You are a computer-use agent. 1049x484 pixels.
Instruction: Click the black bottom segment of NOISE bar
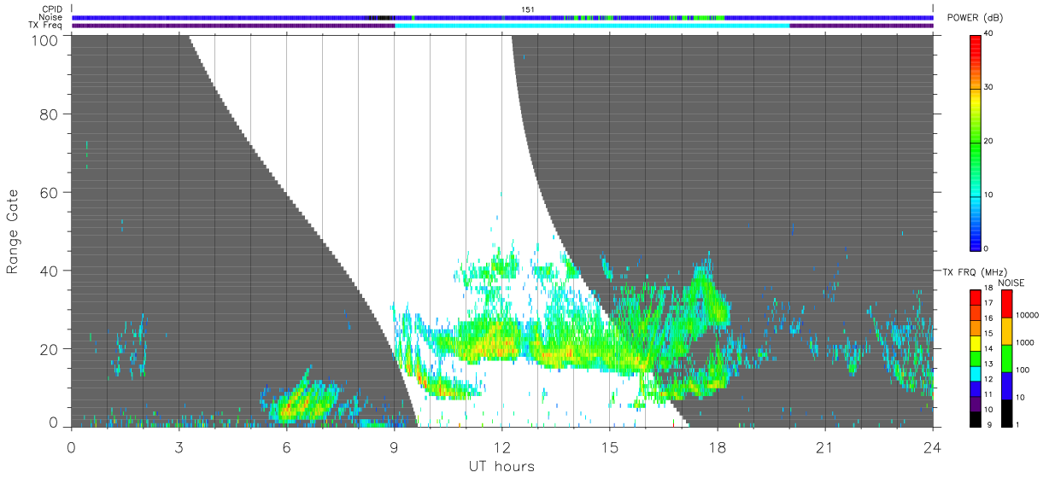tap(1005, 411)
